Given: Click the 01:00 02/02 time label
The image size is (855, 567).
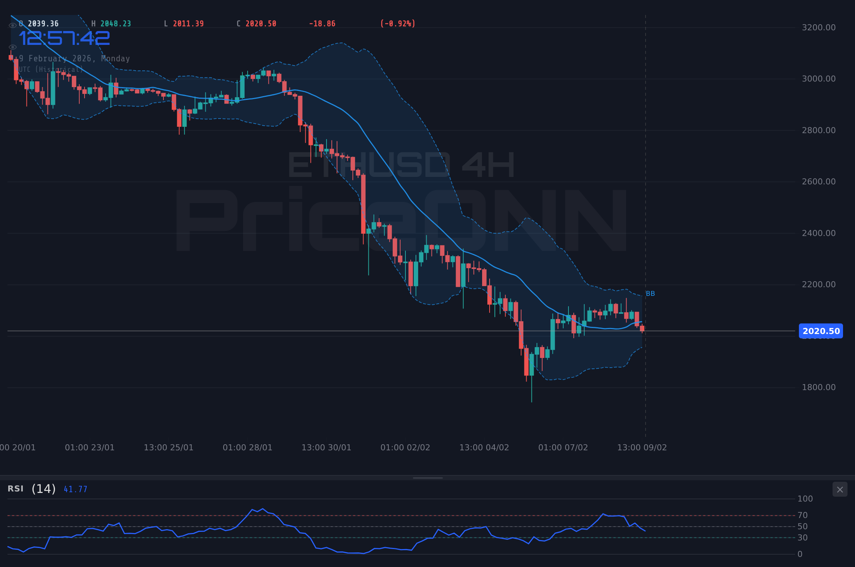Looking at the screenshot, I should click(405, 447).
